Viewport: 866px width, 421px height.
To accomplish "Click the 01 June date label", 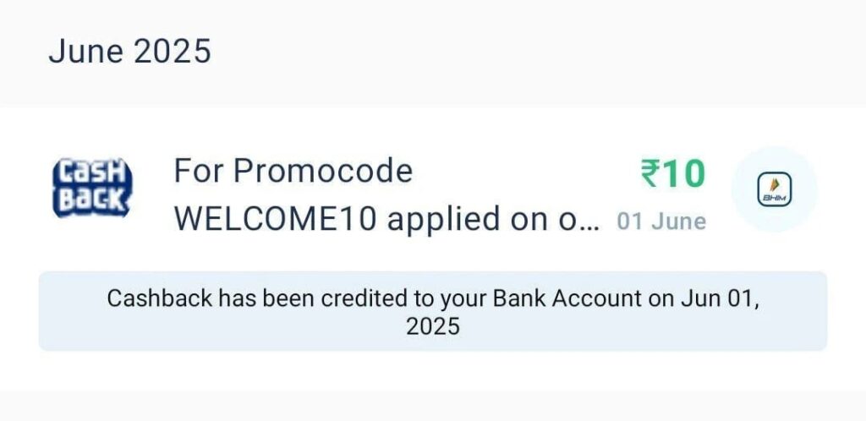I will 661,221.
